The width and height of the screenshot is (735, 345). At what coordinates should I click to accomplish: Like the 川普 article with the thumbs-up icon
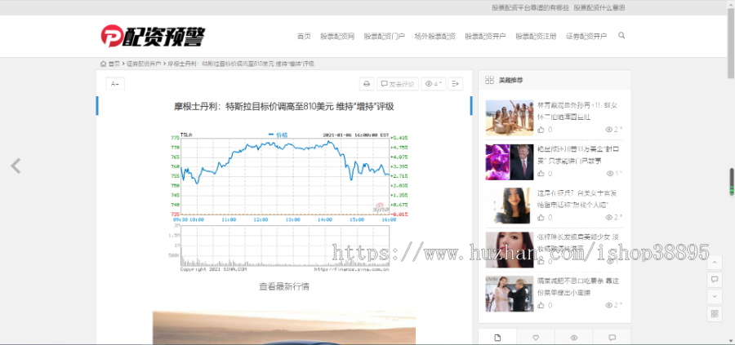[x=541, y=173]
